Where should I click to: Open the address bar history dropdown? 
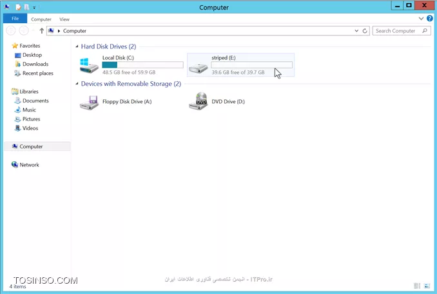pyautogui.click(x=356, y=31)
